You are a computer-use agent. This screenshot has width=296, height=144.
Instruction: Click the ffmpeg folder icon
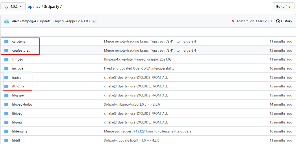tap(6, 59)
